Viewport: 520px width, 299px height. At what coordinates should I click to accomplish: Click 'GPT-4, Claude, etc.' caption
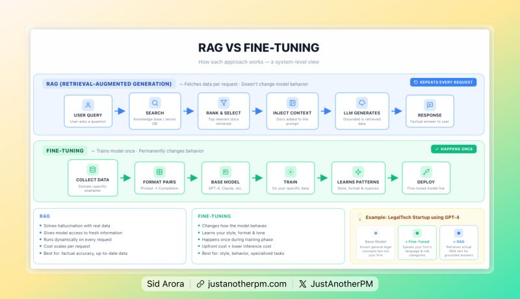pyautogui.click(x=225, y=188)
